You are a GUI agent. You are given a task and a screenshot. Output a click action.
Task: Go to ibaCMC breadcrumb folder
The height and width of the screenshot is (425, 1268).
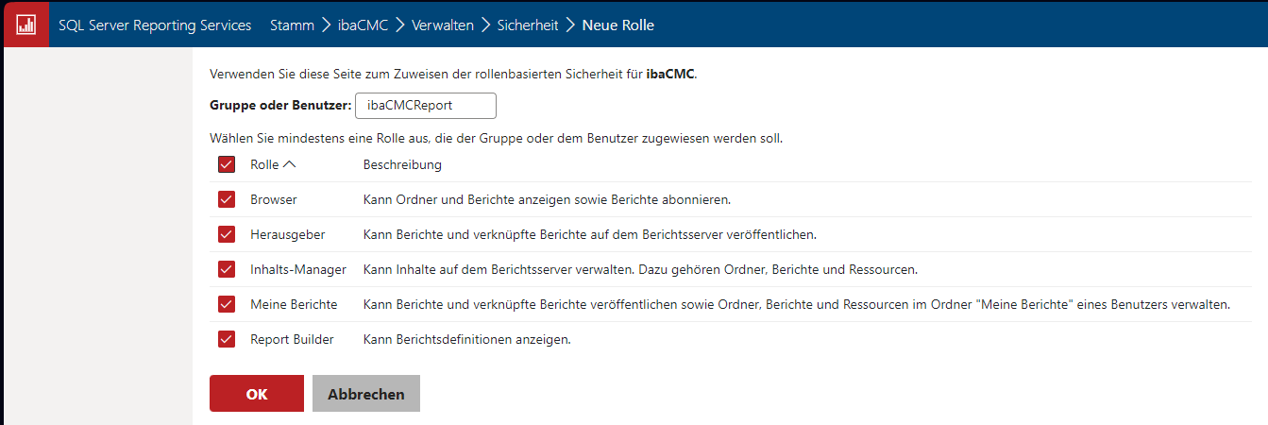[363, 25]
